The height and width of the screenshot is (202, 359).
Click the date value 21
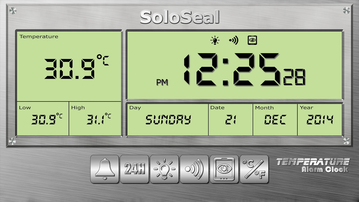pyautogui.click(x=230, y=120)
